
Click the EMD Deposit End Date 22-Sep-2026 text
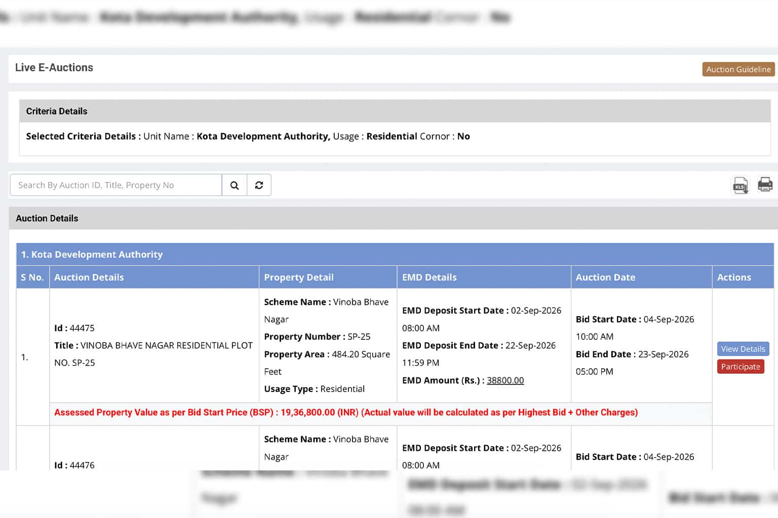[x=479, y=346]
